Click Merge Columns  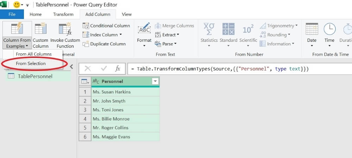point(174,26)
